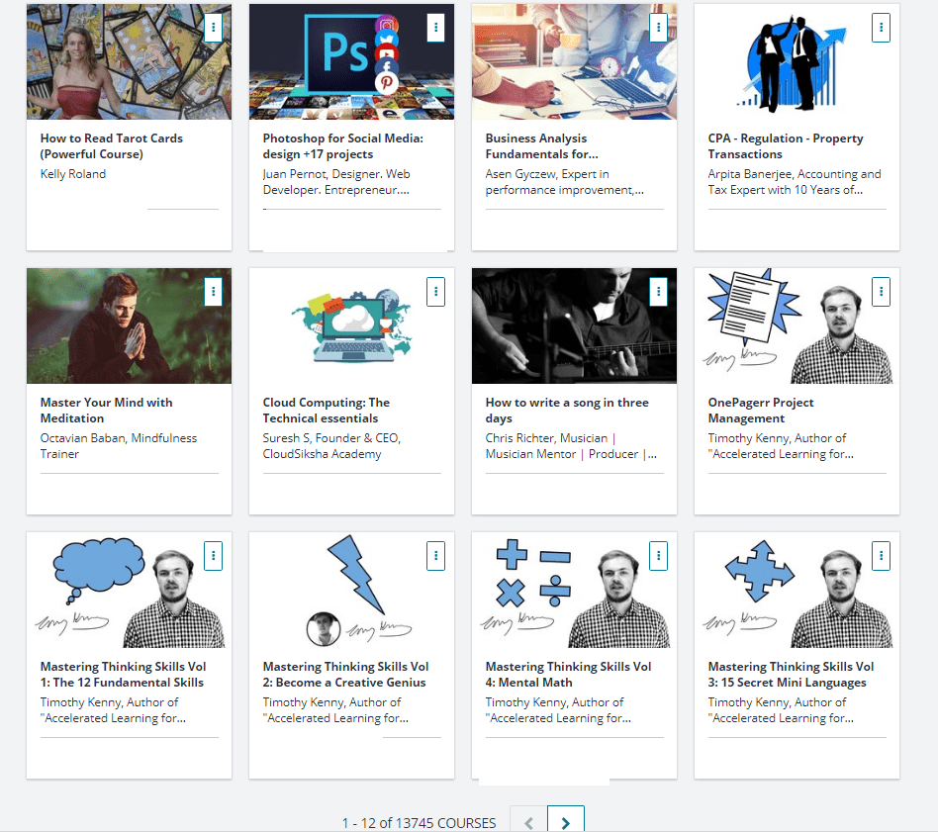This screenshot has height=832, width=938.
Task: Expand menu on Thinking Skills Vol 1 card
Action: pos(213,556)
